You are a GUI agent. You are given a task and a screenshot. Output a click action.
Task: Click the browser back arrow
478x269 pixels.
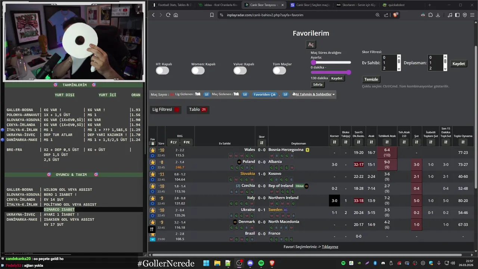tap(153, 15)
